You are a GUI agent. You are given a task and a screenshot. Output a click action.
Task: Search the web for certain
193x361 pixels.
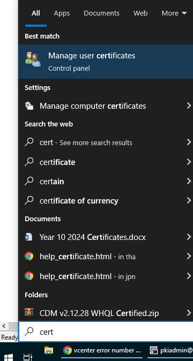106,182
